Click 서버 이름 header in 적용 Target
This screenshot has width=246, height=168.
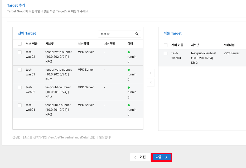click(177, 45)
